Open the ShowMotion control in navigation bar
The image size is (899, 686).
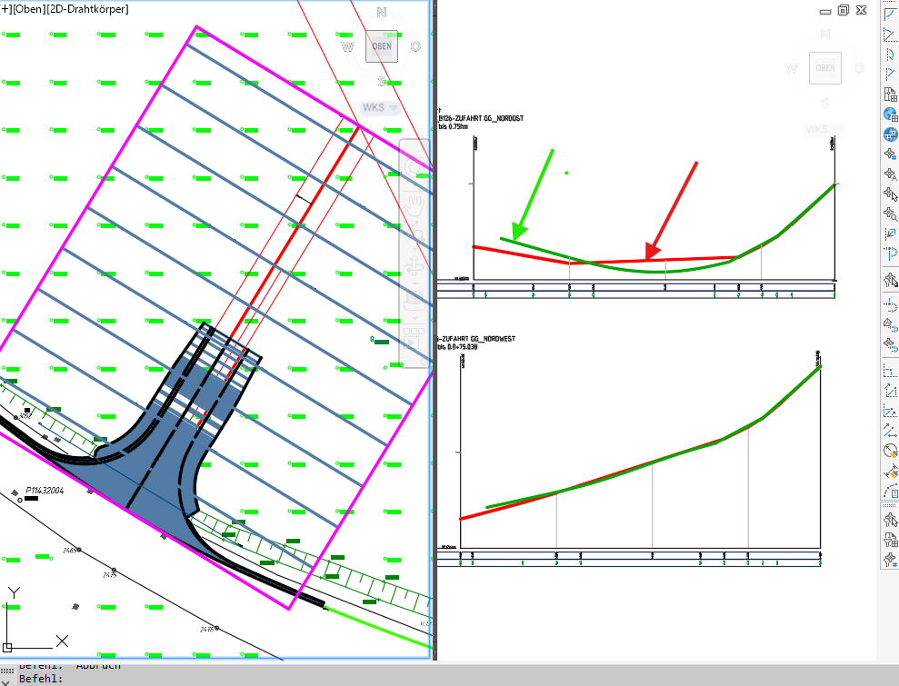coord(414,338)
